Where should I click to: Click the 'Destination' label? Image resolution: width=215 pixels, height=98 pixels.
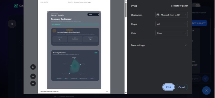pyautogui.click(x=137, y=15)
